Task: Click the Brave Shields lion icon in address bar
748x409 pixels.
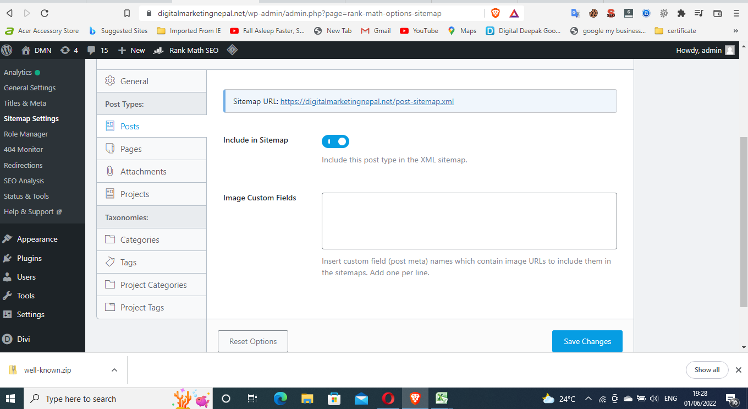Action: coord(496,13)
